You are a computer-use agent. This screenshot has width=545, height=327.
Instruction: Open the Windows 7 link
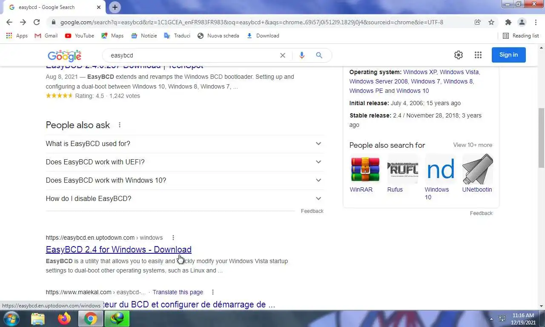(425, 81)
